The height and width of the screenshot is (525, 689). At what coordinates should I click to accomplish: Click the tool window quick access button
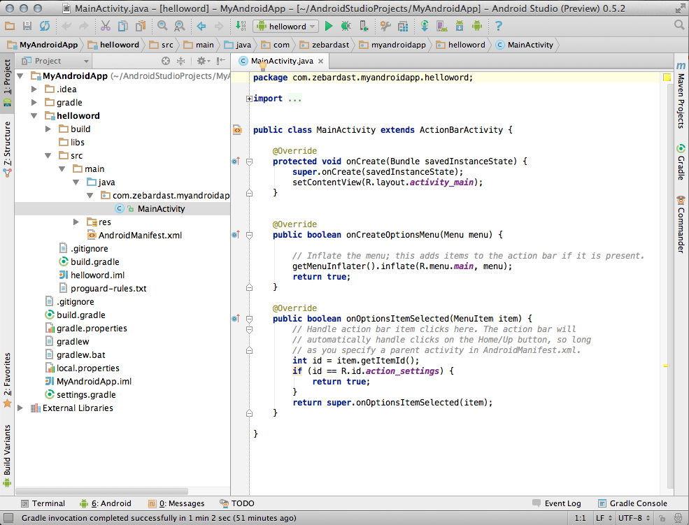[8, 519]
